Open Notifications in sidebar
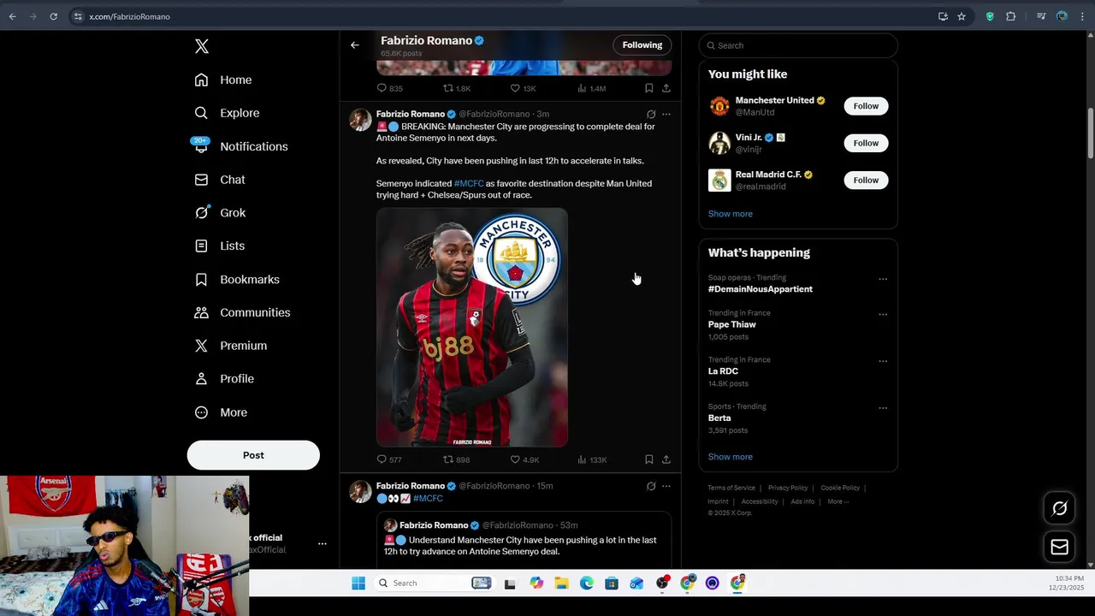Image resolution: width=1095 pixels, height=616 pixels. tap(240, 146)
